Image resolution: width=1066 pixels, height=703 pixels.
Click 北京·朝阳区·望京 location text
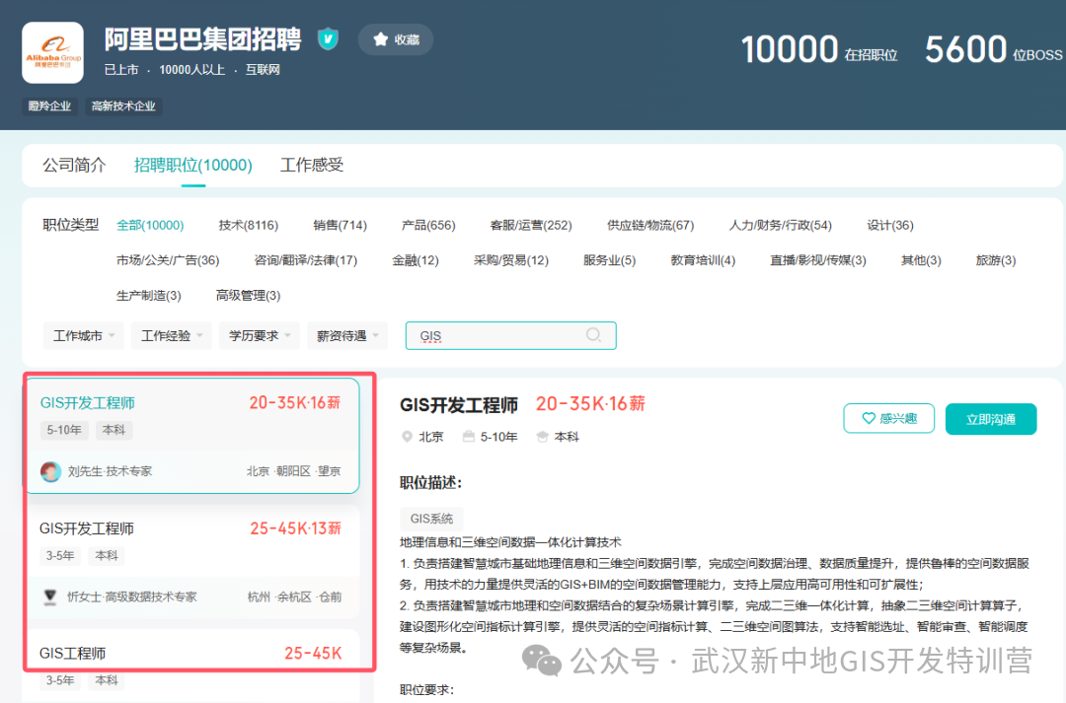pos(294,471)
